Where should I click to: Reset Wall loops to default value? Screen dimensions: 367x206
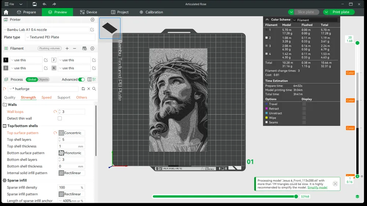pos(55,112)
